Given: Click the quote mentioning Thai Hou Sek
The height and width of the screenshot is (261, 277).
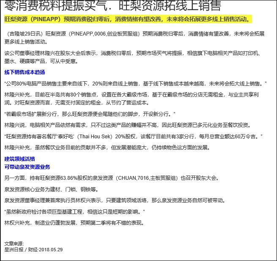Looking at the screenshot, I should click(133, 136).
